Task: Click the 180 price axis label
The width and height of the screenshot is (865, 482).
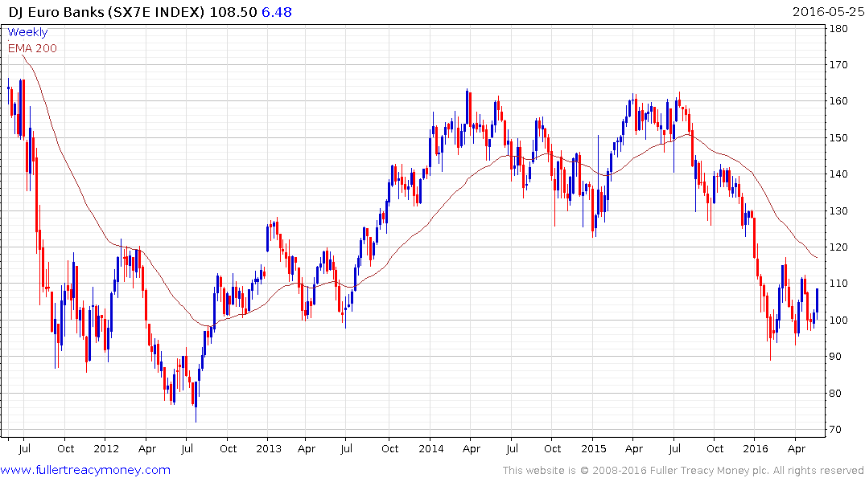Action: click(838, 29)
